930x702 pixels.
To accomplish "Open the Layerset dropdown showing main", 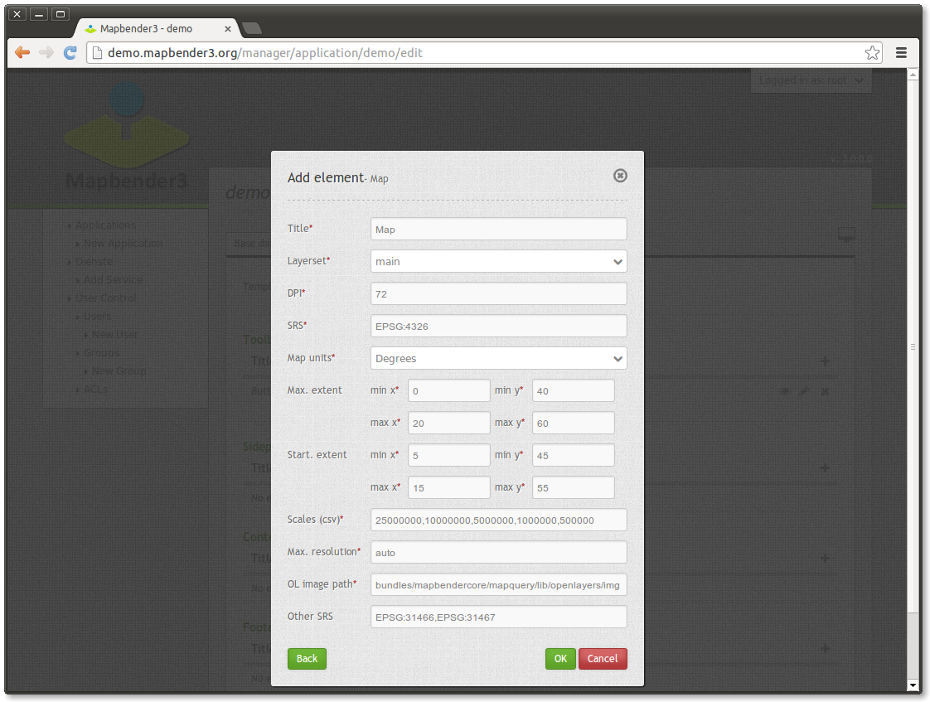I will pos(498,261).
